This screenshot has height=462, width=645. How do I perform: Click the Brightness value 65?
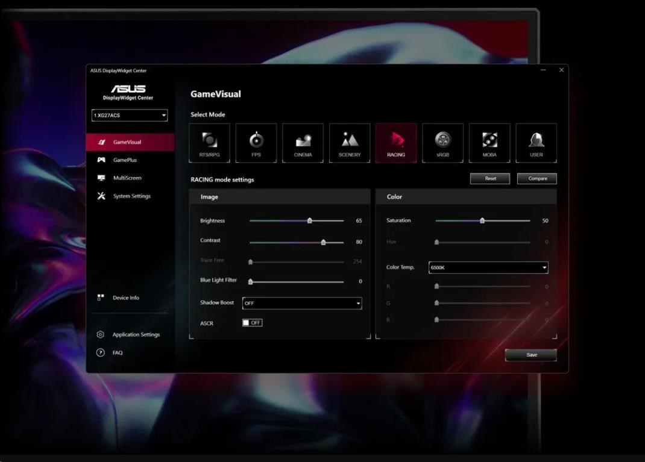tap(359, 220)
